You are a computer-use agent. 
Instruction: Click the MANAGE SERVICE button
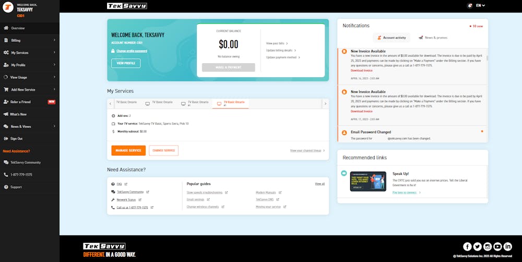pyautogui.click(x=128, y=150)
